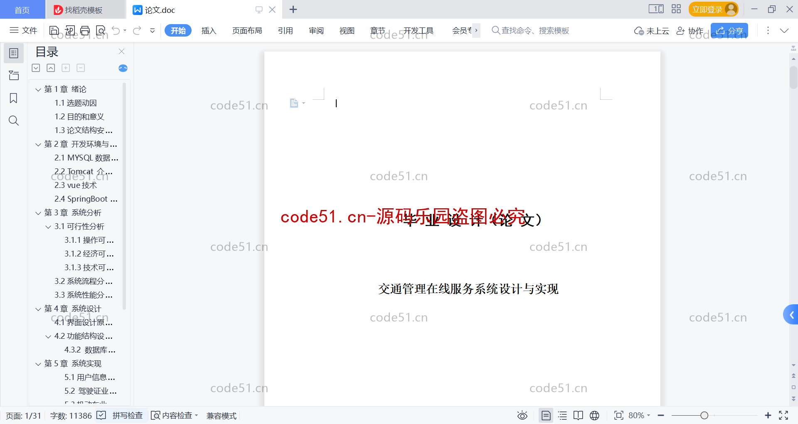The width and height of the screenshot is (798, 424).
Task: Select the 页面布局 ribbon tab
Action: pyautogui.click(x=247, y=30)
